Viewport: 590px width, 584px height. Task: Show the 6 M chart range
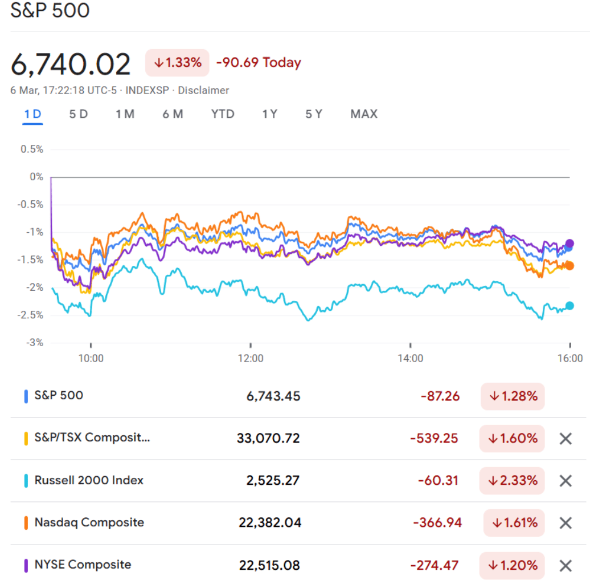[x=173, y=114]
